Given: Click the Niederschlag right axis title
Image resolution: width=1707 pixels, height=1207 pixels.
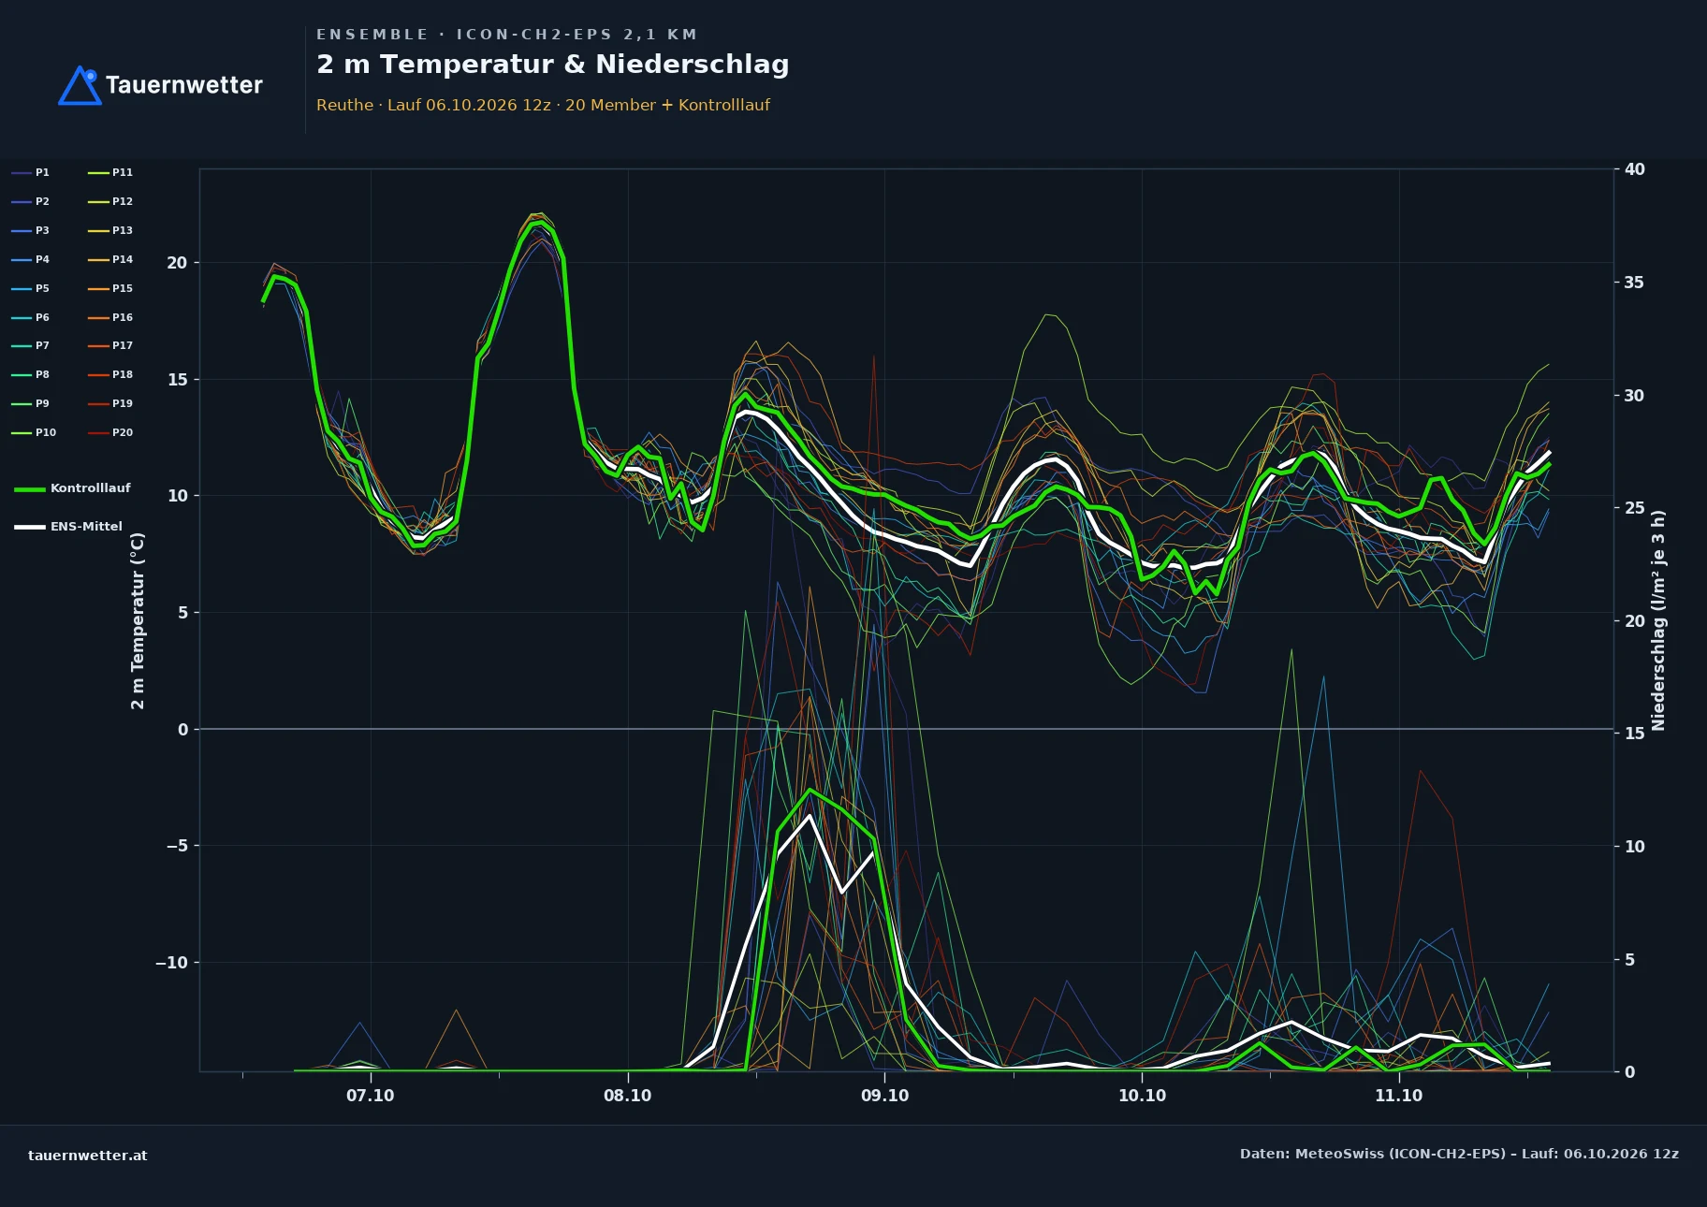Looking at the screenshot, I should pyautogui.click(x=1658, y=620).
